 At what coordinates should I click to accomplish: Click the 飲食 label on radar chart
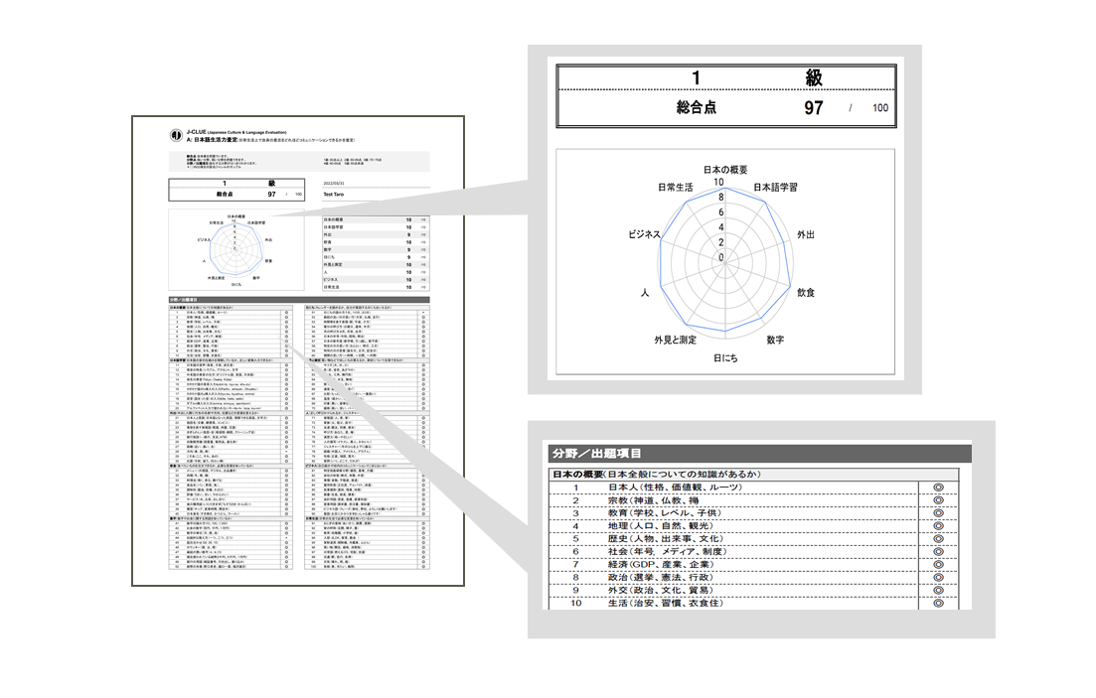point(806,293)
